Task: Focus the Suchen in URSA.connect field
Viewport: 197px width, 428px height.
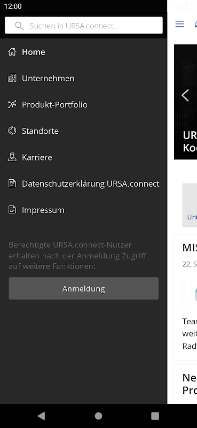Action: pyautogui.click(x=84, y=25)
